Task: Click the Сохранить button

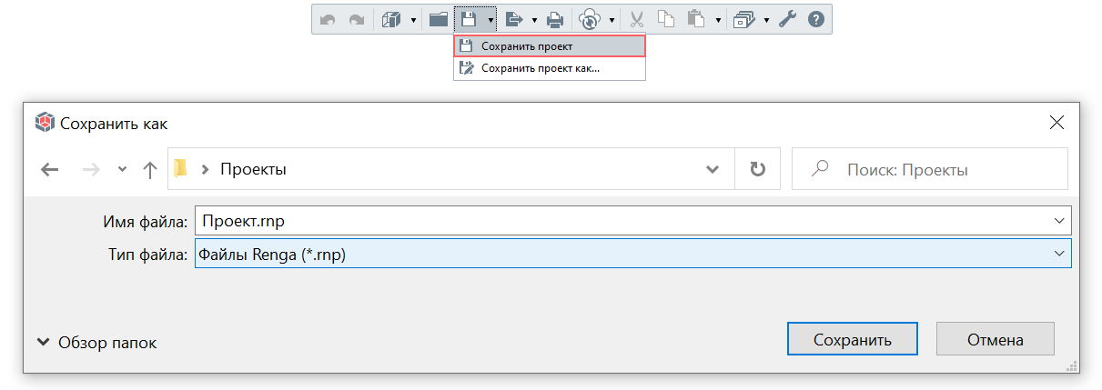Action: point(853,339)
